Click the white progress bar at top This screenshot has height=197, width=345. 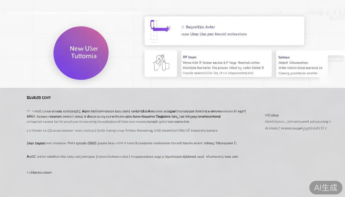coord(74,13)
